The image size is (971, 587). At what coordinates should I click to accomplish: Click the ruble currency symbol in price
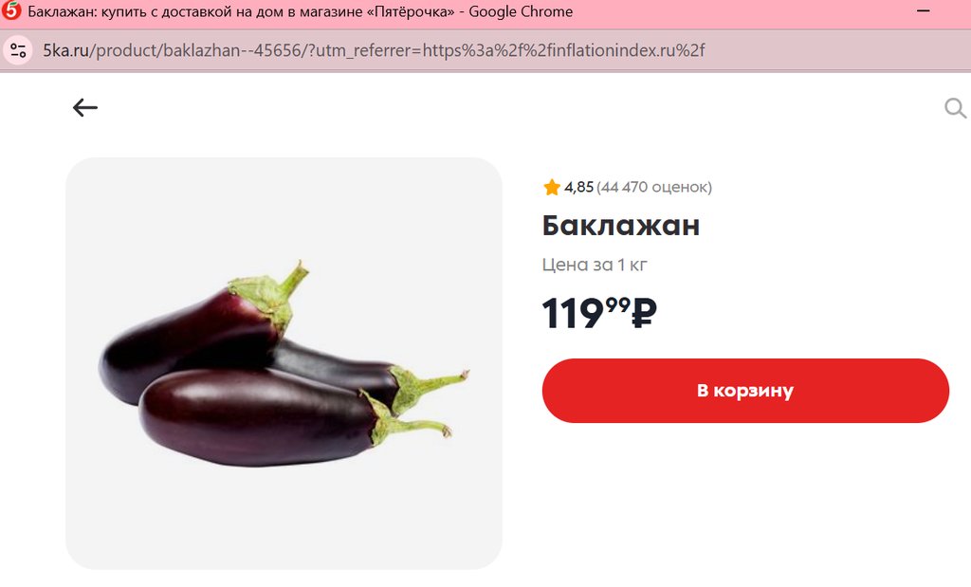pos(644,313)
